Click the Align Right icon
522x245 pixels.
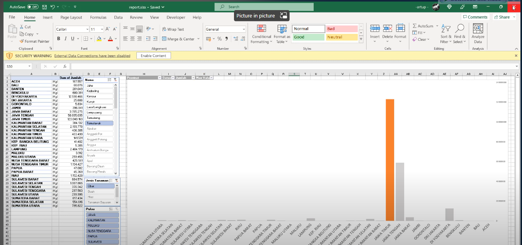pyautogui.click(x=140, y=38)
